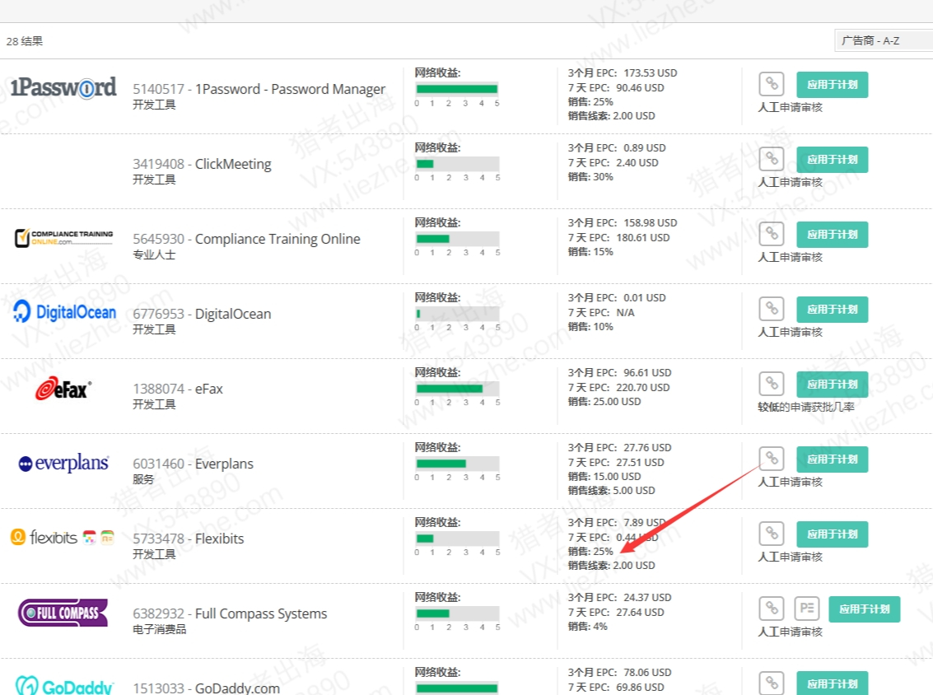Click the get-link icon for Everplans

pyautogui.click(x=771, y=459)
